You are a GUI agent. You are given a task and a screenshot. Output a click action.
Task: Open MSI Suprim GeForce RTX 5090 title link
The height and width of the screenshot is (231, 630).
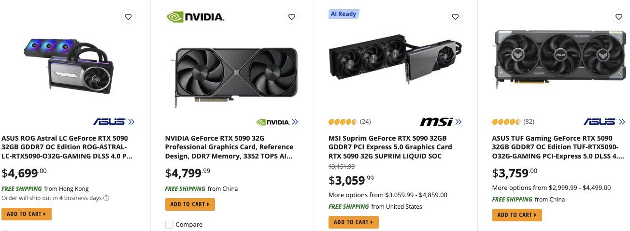click(390, 147)
